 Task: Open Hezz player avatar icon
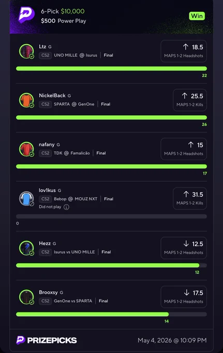[x=26, y=248]
